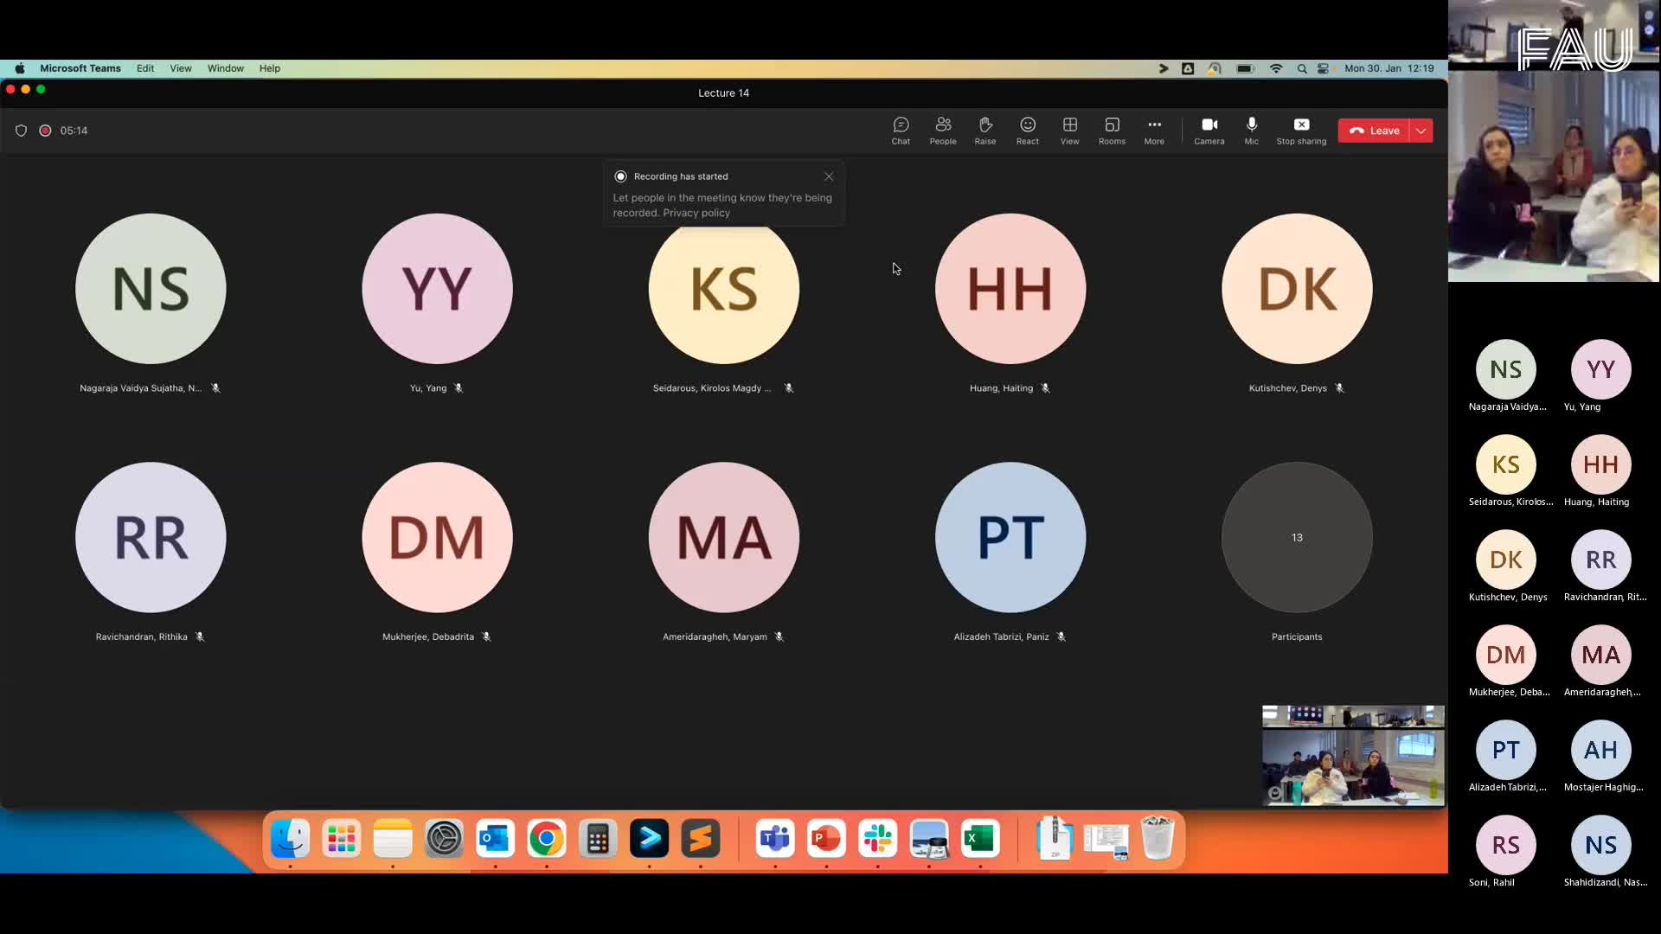Image resolution: width=1661 pixels, height=934 pixels.
Task: Open the People panel
Action: click(x=942, y=130)
